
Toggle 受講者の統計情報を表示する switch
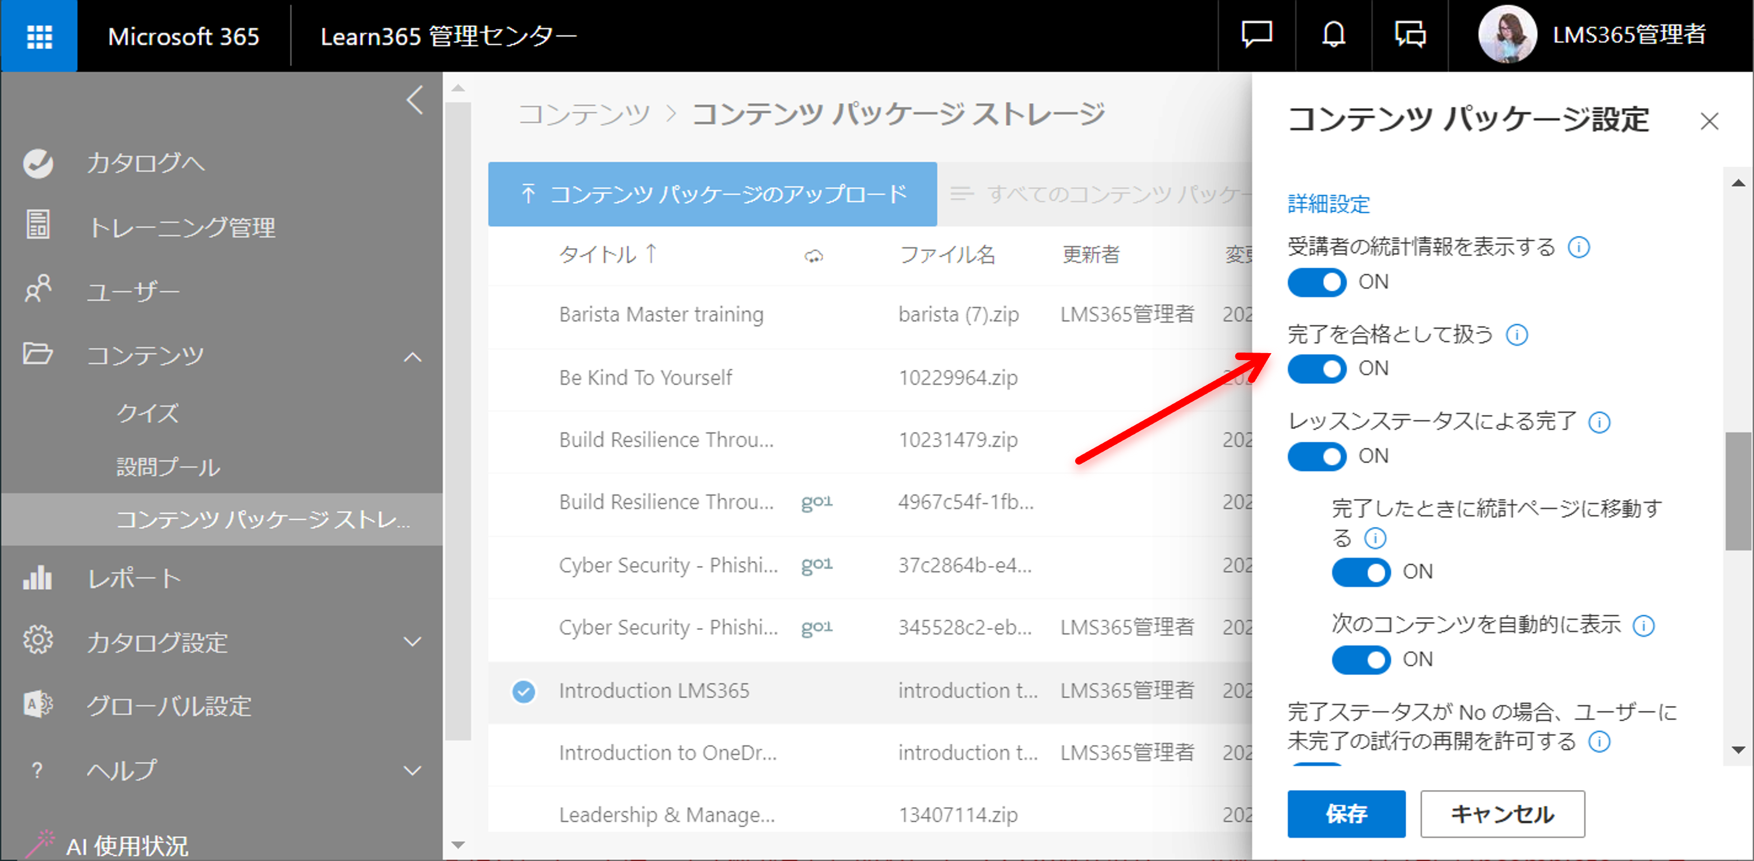coord(1317,283)
